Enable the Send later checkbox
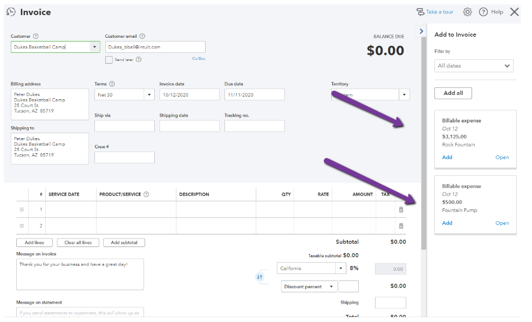The image size is (532, 322). (109, 60)
